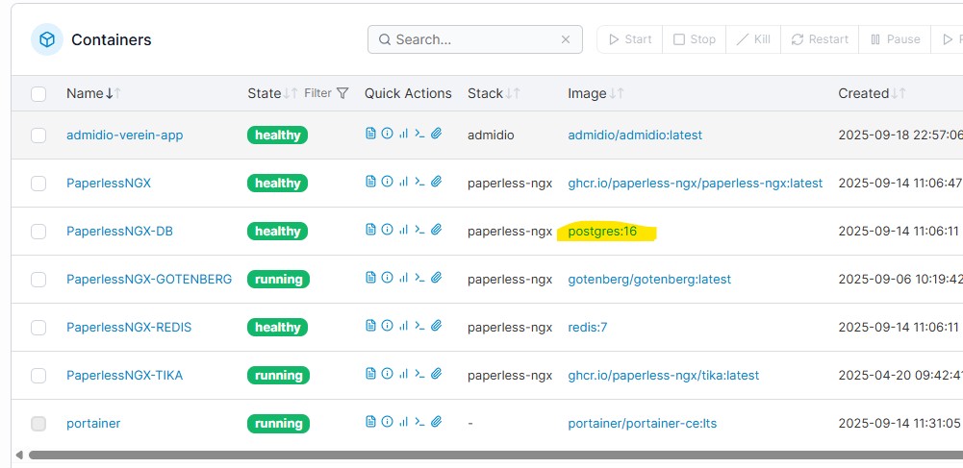Click into the Search containers field
Image resolution: width=963 pixels, height=468 pixels.
pos(471,39)
